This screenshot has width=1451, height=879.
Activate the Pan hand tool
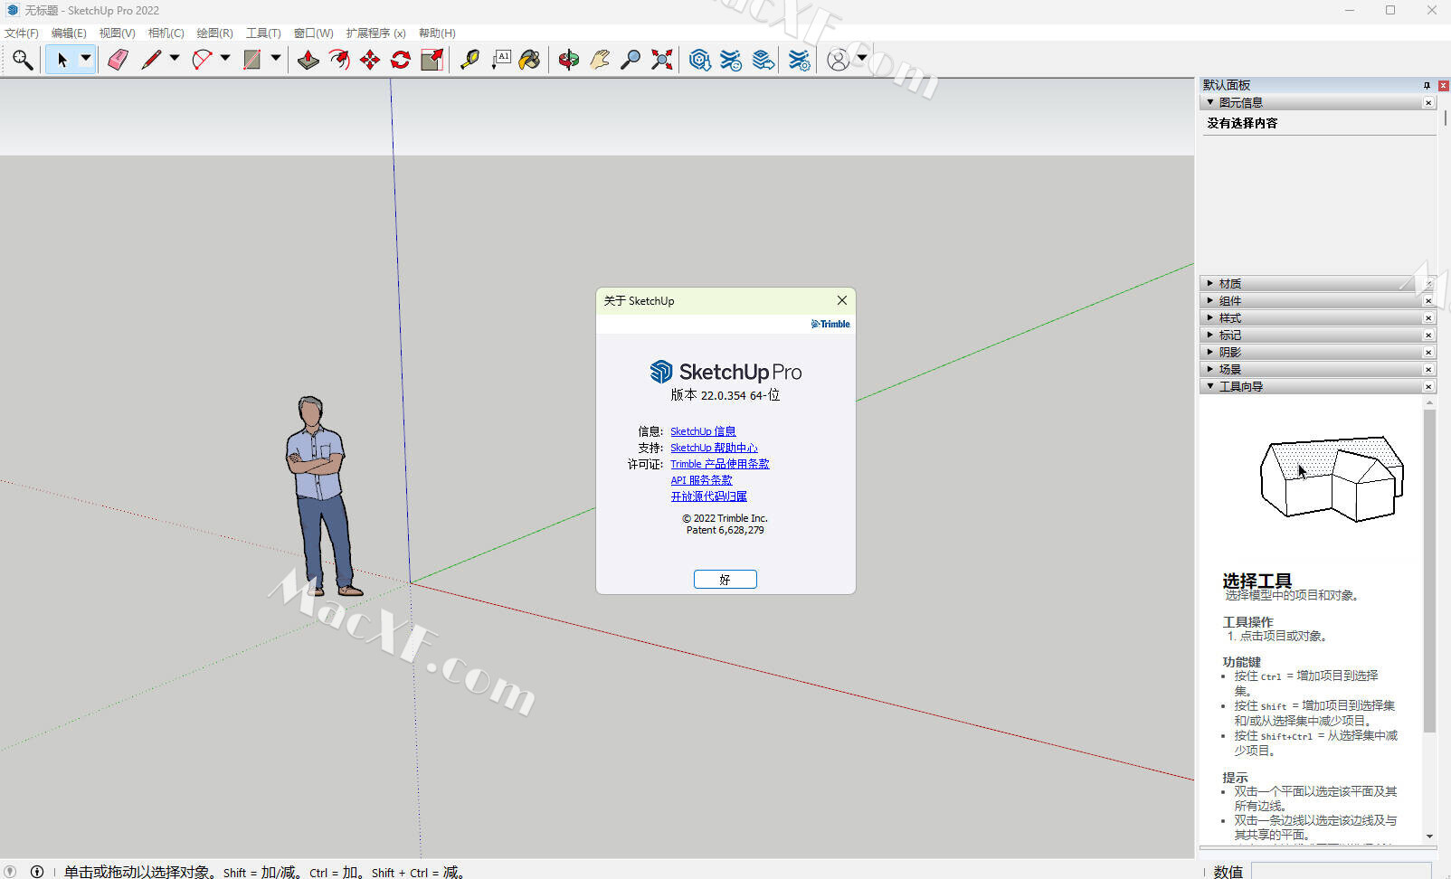click(x=599, y=60)
